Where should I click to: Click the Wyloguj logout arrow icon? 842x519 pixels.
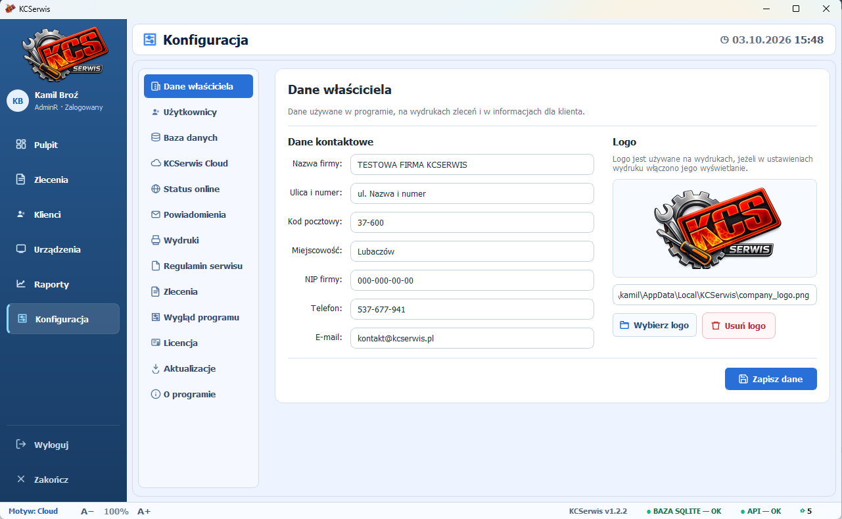[x=21, y=445]
